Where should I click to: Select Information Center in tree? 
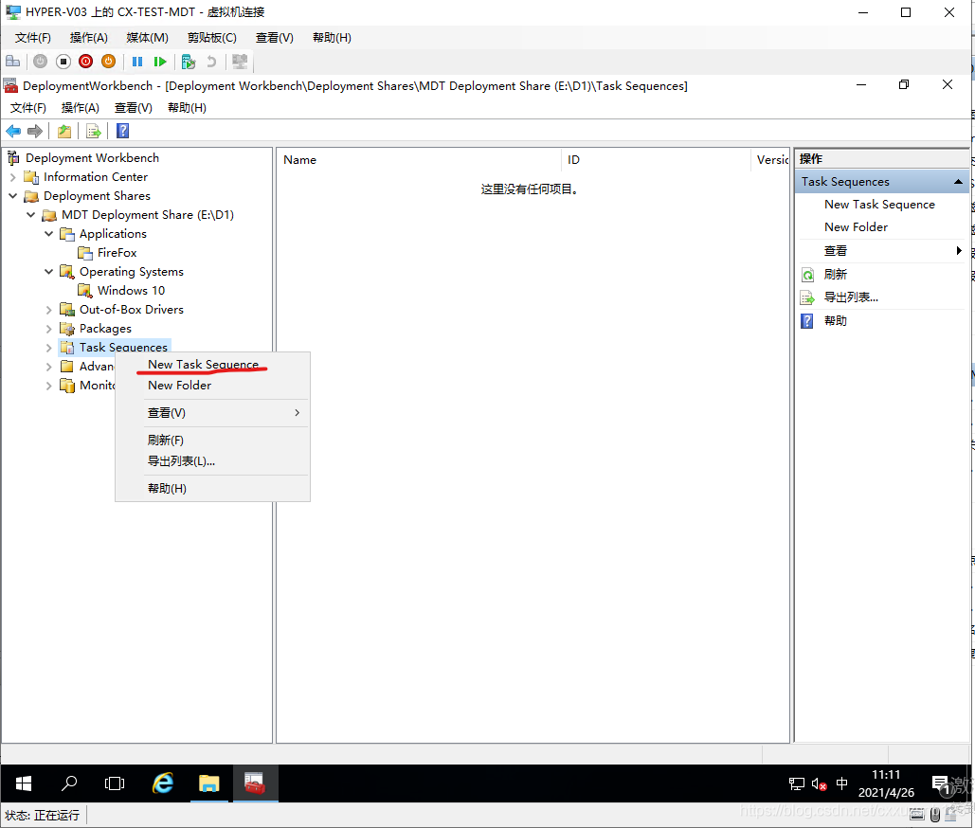(95, 177)
